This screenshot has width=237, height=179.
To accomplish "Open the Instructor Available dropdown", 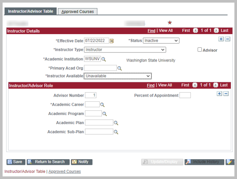I will pos(118,76).
